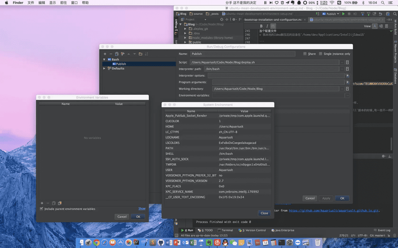Click the Italic formatting icon in editor

point(268,26)
